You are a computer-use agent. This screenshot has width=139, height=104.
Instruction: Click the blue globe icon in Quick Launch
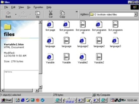43,100
